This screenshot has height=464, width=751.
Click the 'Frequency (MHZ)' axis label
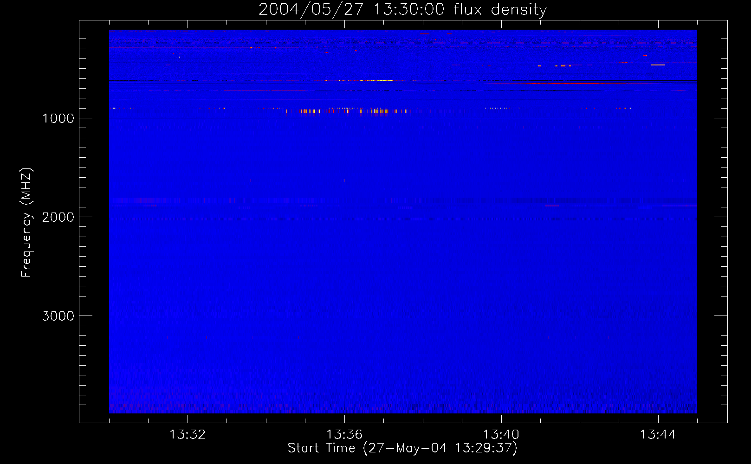[x=26, y=223]
